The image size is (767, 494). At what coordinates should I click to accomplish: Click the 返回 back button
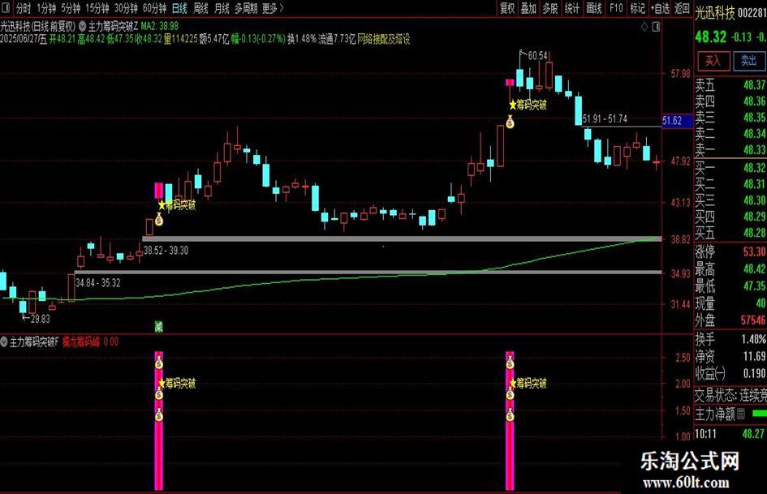click(683, 8)
